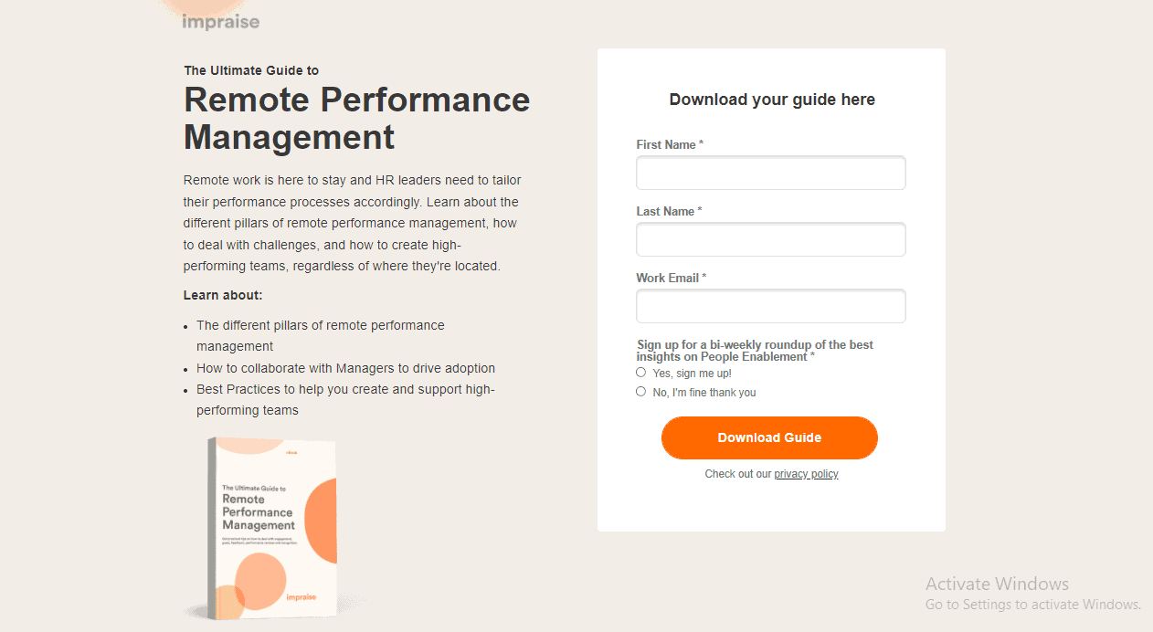Select the "Yes, sign me up!" radio button
This screenshot has height=632, width=1153.
[x=641, y=373]
